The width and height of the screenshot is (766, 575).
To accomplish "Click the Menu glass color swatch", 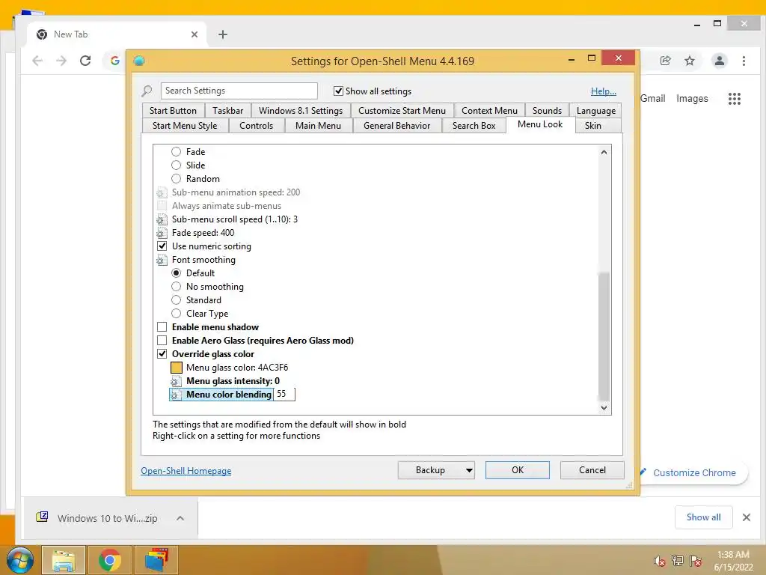I will 177,368.
